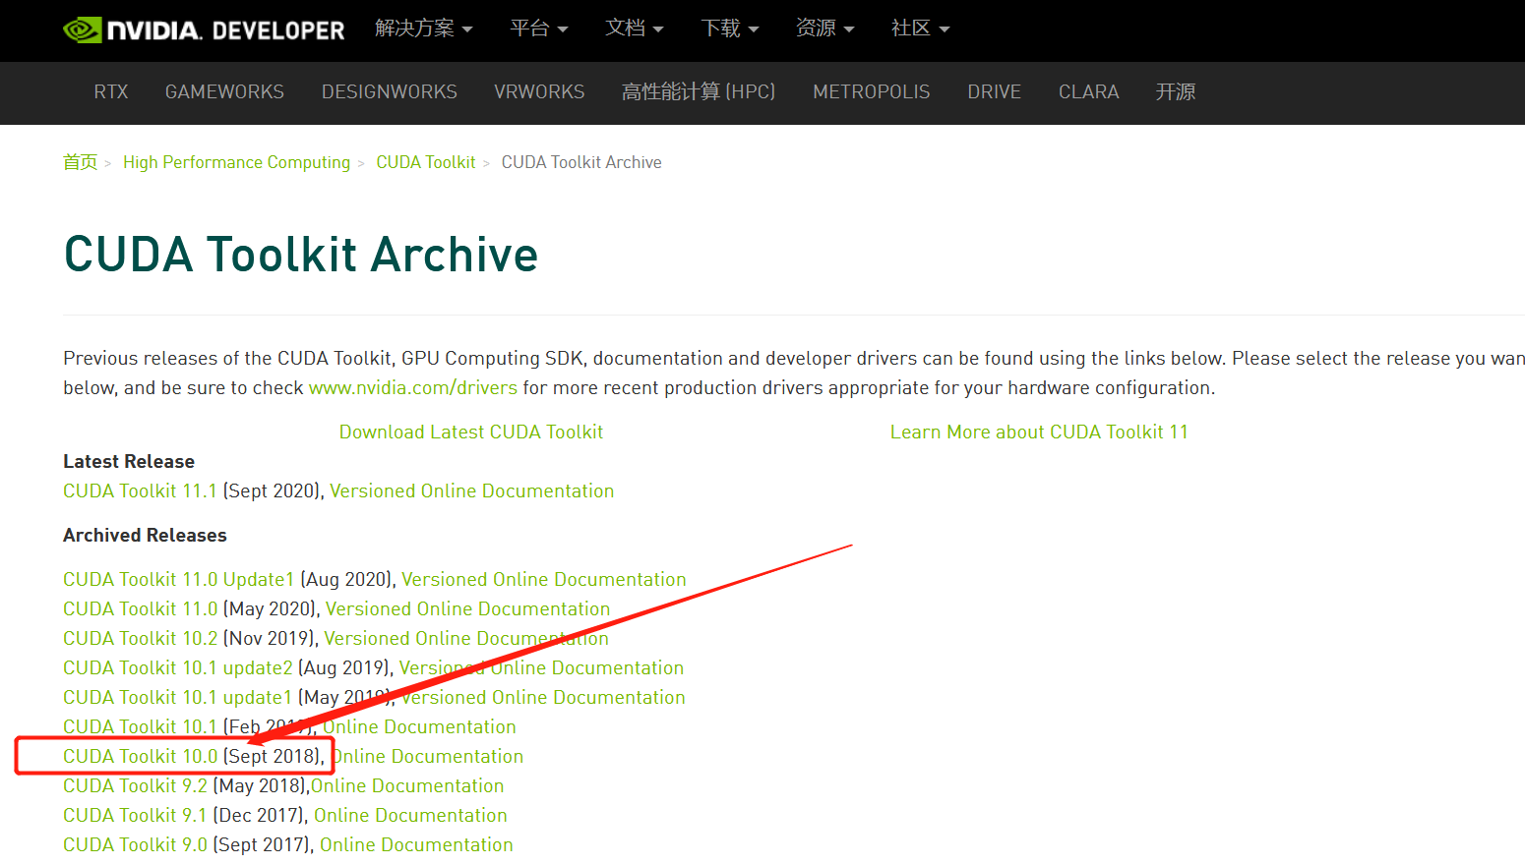This screenshot has height=865, width=1525.
Task: Open 11.0 May 2020 Versioned Online Documentation
Action: click(x=467, y=608)
